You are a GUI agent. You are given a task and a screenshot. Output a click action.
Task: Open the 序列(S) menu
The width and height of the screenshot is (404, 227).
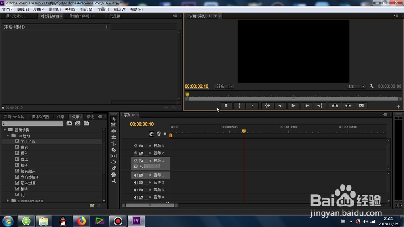pos(70,9)
